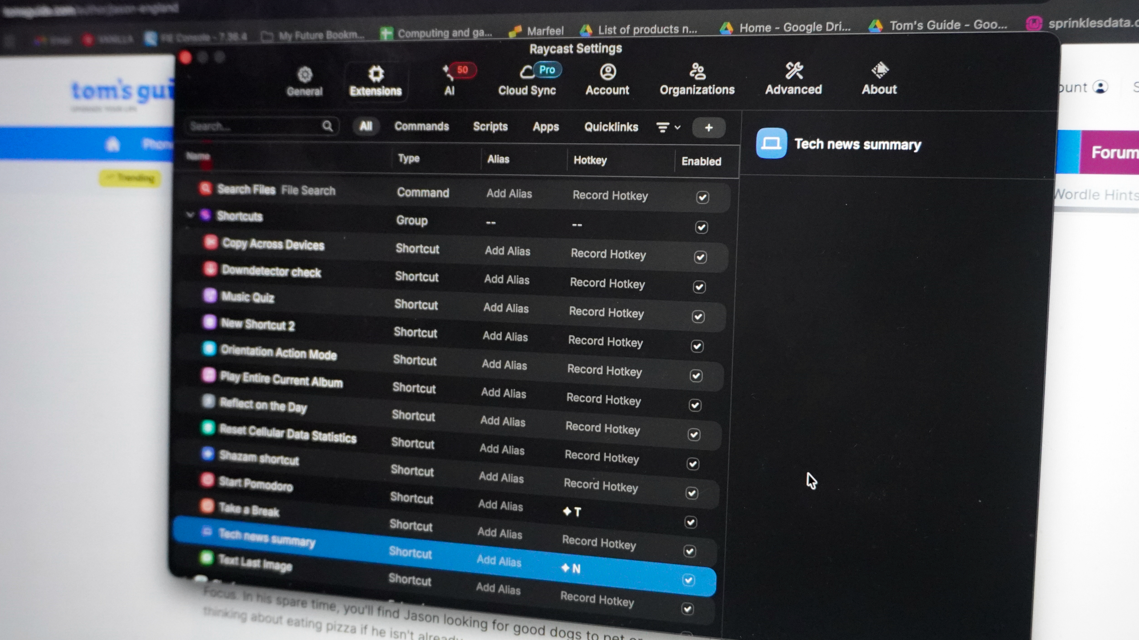
Task: Open the plus add-new menu button
Action: pos(708,128)
